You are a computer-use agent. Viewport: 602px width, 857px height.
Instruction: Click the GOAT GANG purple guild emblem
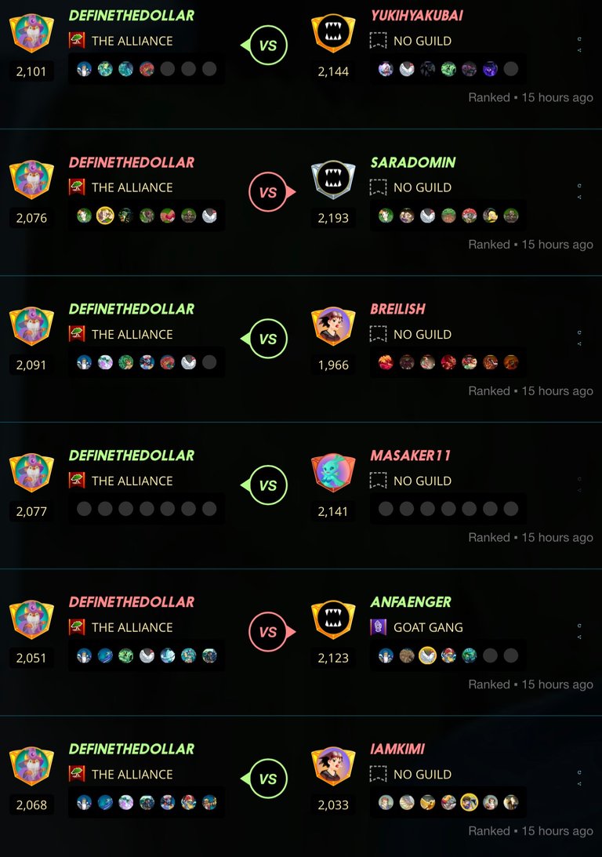click(x=378, y=627)
